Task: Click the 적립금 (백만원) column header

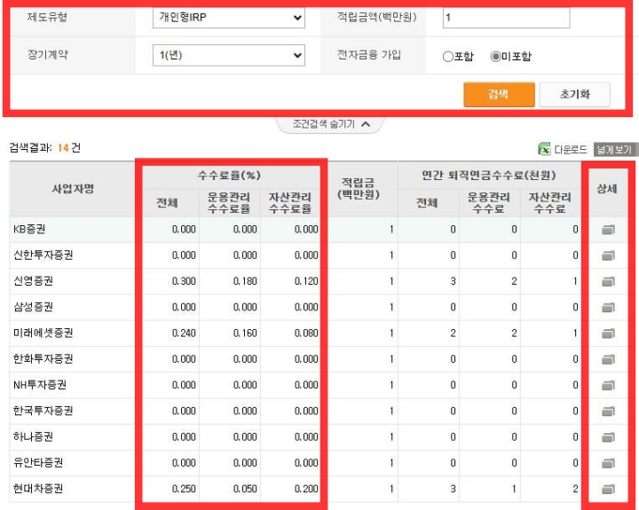Action: tap(359, 189)
